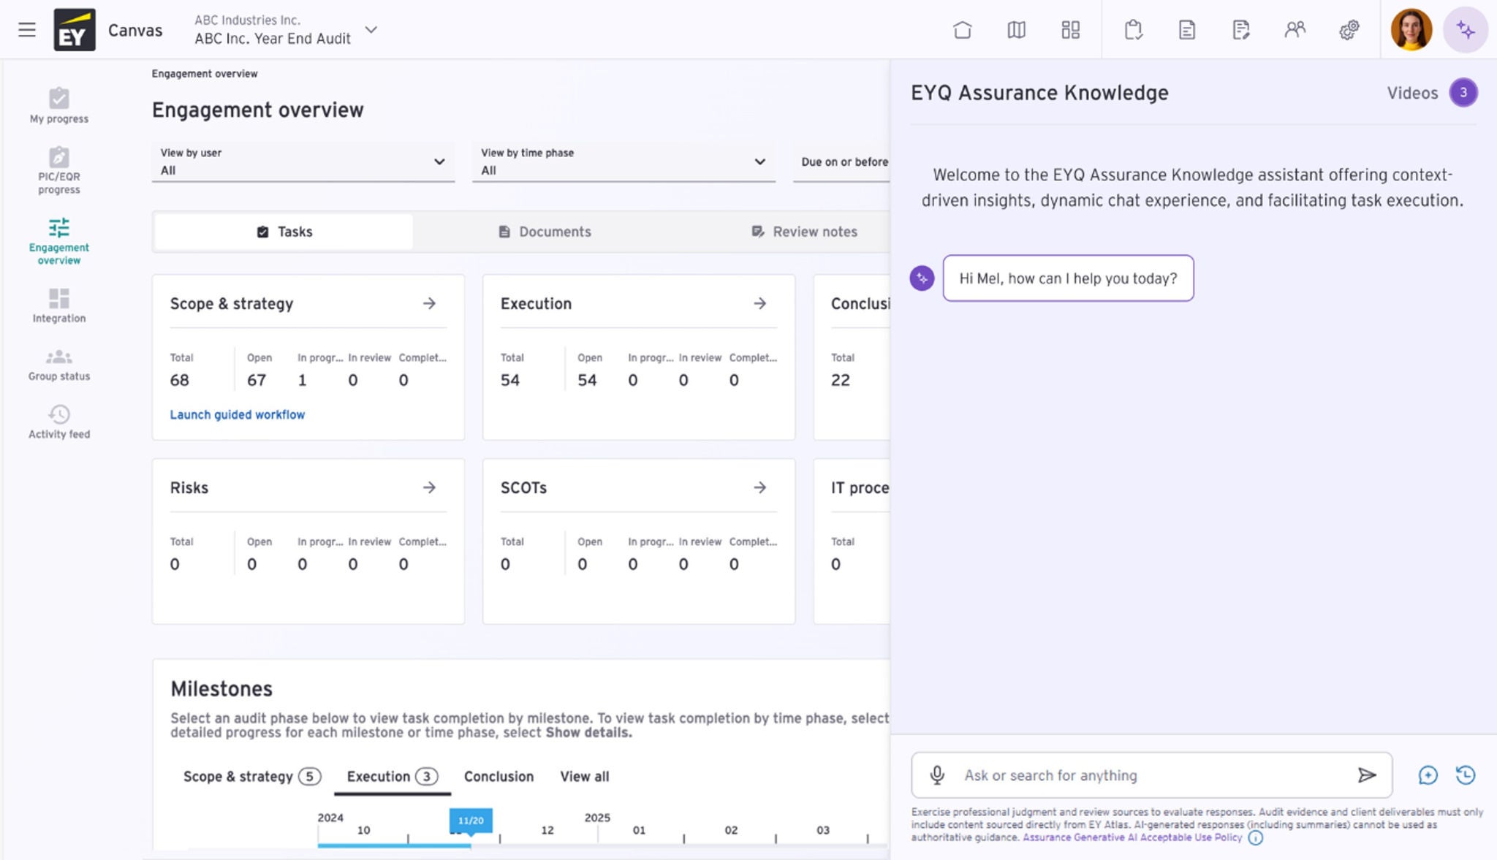This screenshot has width=1497, height=860.
Task: Open Activity feed in left sidebar
Action: click(x=59, y=422)
